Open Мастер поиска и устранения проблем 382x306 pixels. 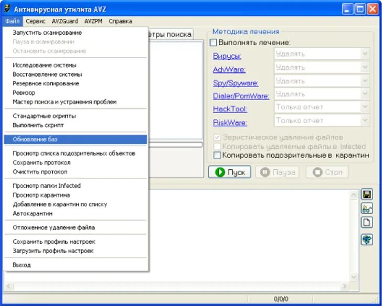[76, 102]
